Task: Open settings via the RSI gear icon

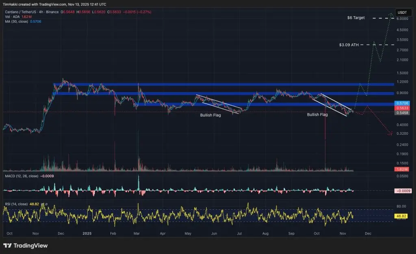Action: coord(46,204)
